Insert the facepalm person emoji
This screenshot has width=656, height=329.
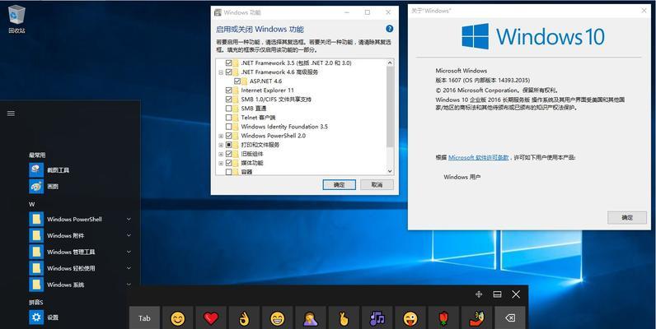coord(311,318)
